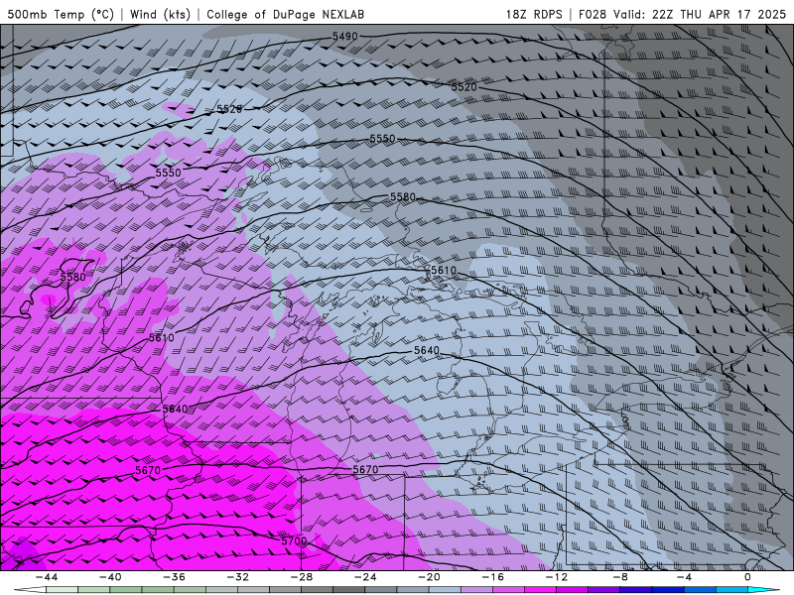Click the 5700 height contour label
Viewport: 794px width, 595px height.
[x=294, y=540]
